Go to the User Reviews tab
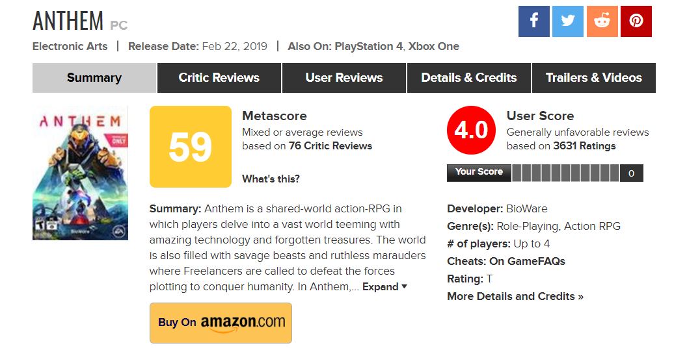This screenshot has height=350, width=687. (343, 78)
